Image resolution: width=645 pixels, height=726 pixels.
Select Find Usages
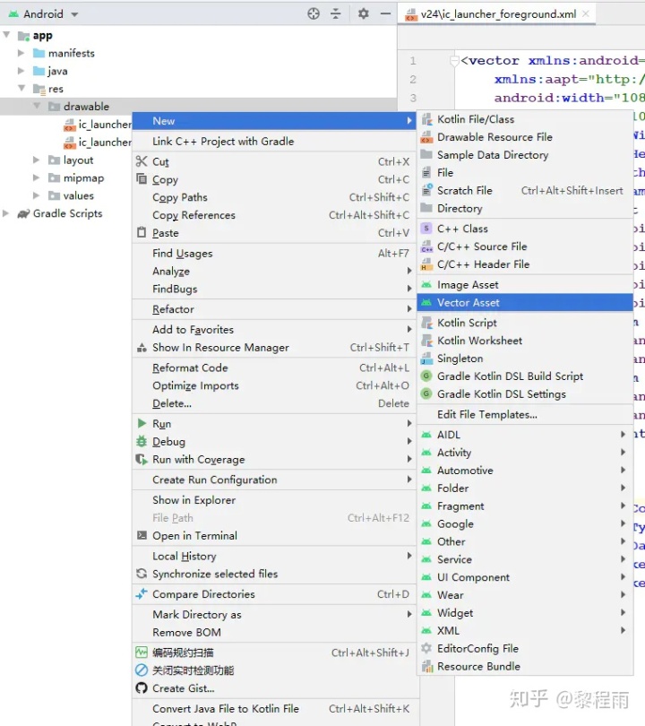[274, 254]
